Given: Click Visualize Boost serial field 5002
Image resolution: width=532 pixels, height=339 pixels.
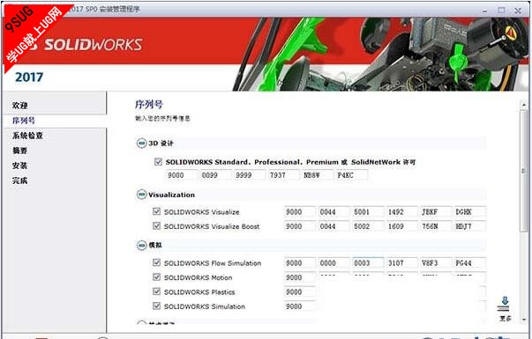Looking at the screenshot, I should [368, 226].
